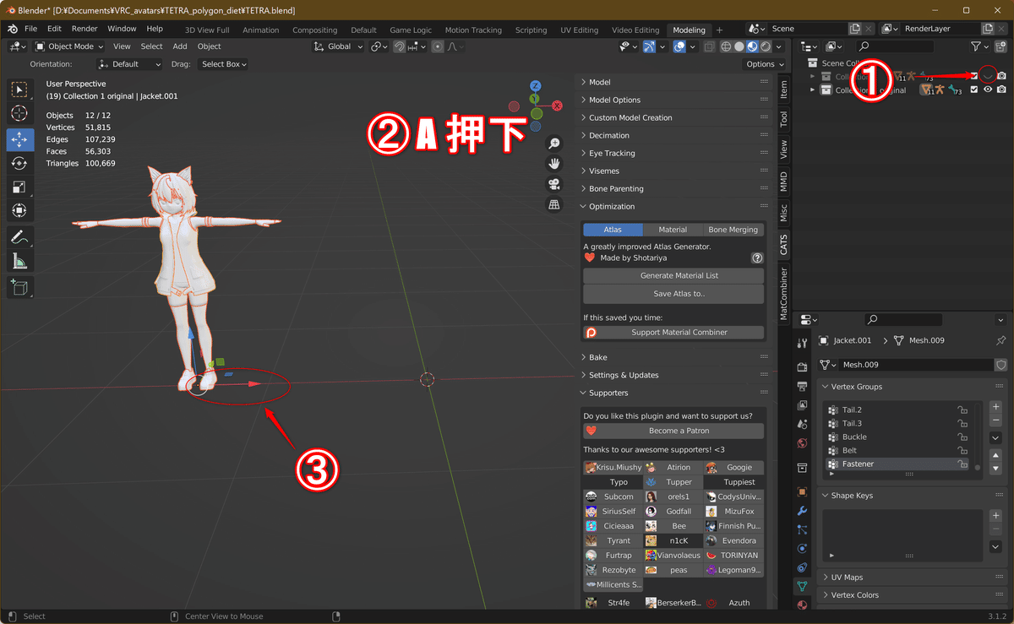This screenshot has width=1014, height=624.
Task: Switch to rendered viewport shading
Action: [765, 46]
